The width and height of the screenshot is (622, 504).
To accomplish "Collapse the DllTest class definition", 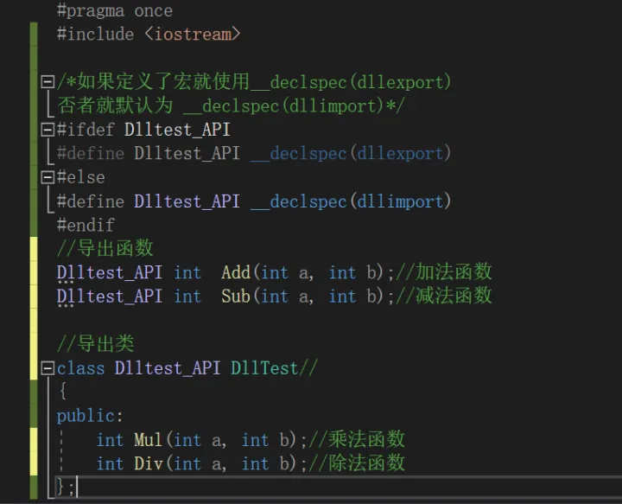I will [x=48, y=368].
